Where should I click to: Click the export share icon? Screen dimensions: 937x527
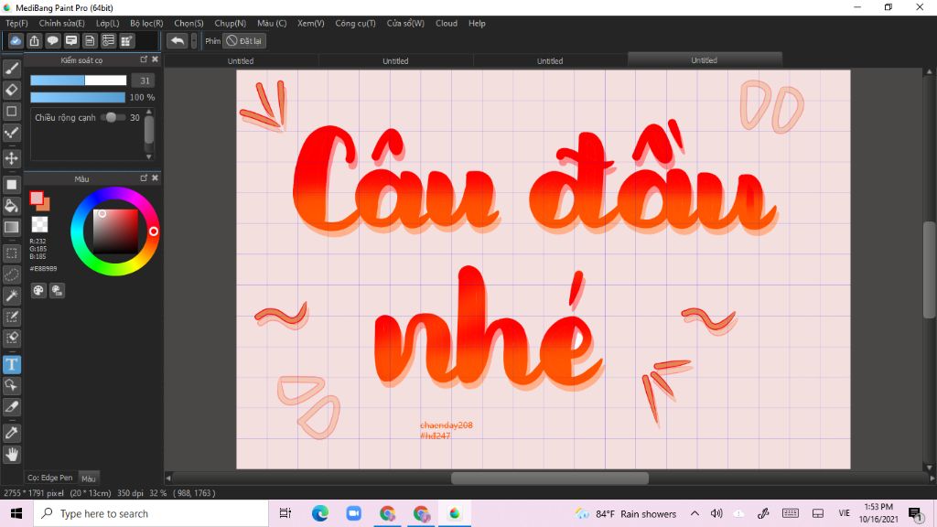tap(34, 40)
